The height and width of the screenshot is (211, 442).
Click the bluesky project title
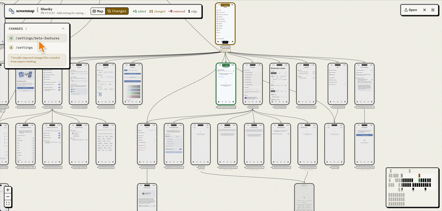[x=46, y=9]
